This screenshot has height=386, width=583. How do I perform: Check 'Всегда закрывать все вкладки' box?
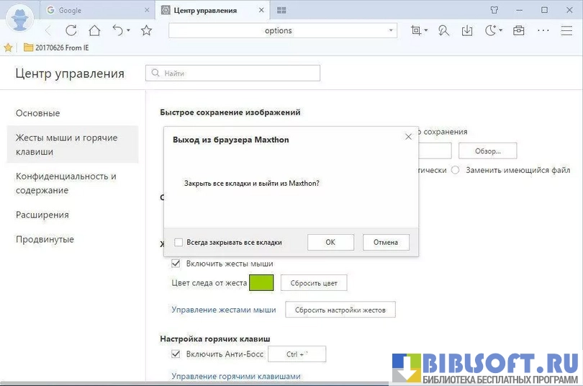(179, 243)
